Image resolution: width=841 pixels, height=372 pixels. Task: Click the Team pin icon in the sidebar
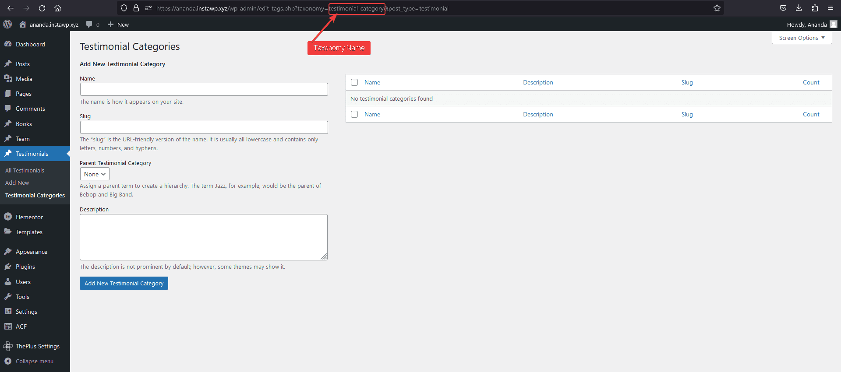[x=8, y=138]
